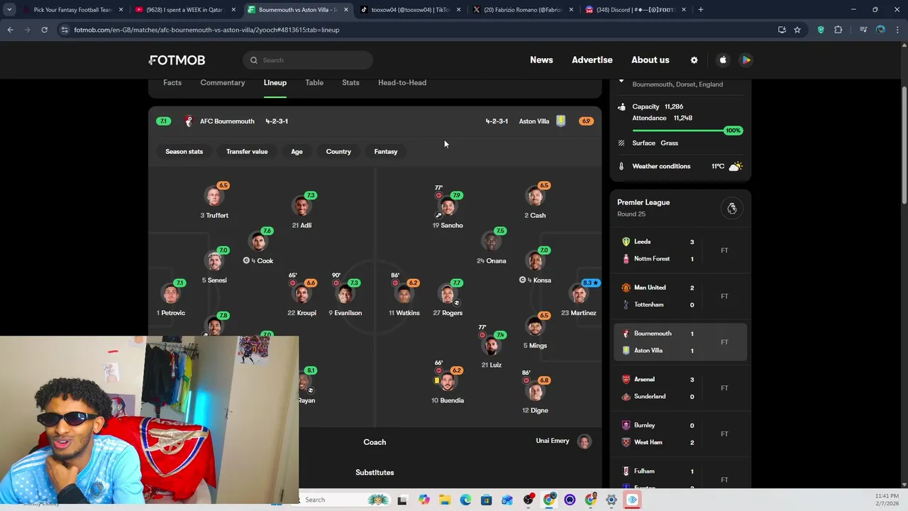
Task: Switch to Head-to-Head tab
Action: pos(402,82)
